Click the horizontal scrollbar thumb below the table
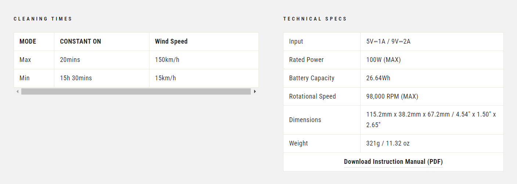 136,92
